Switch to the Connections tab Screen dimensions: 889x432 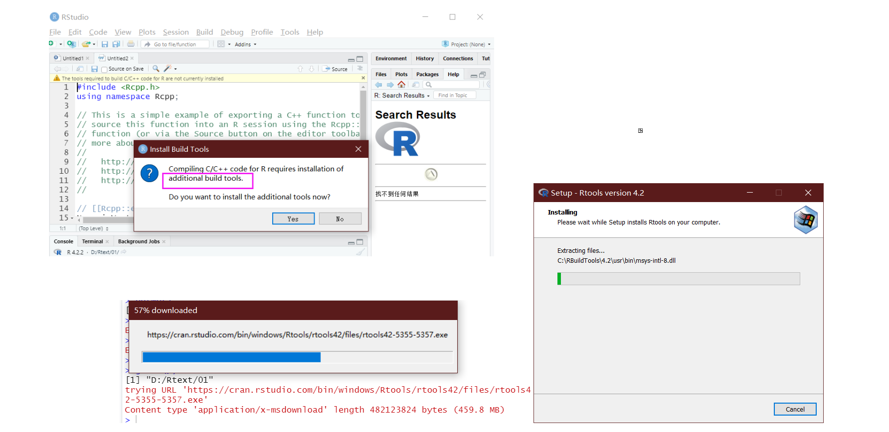458,59
